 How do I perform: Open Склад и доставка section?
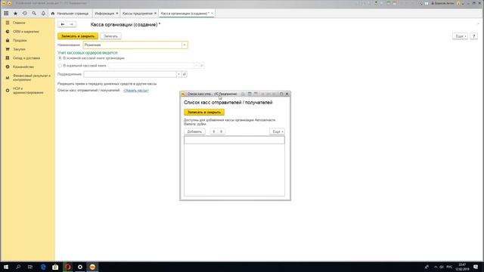(26, 58)
